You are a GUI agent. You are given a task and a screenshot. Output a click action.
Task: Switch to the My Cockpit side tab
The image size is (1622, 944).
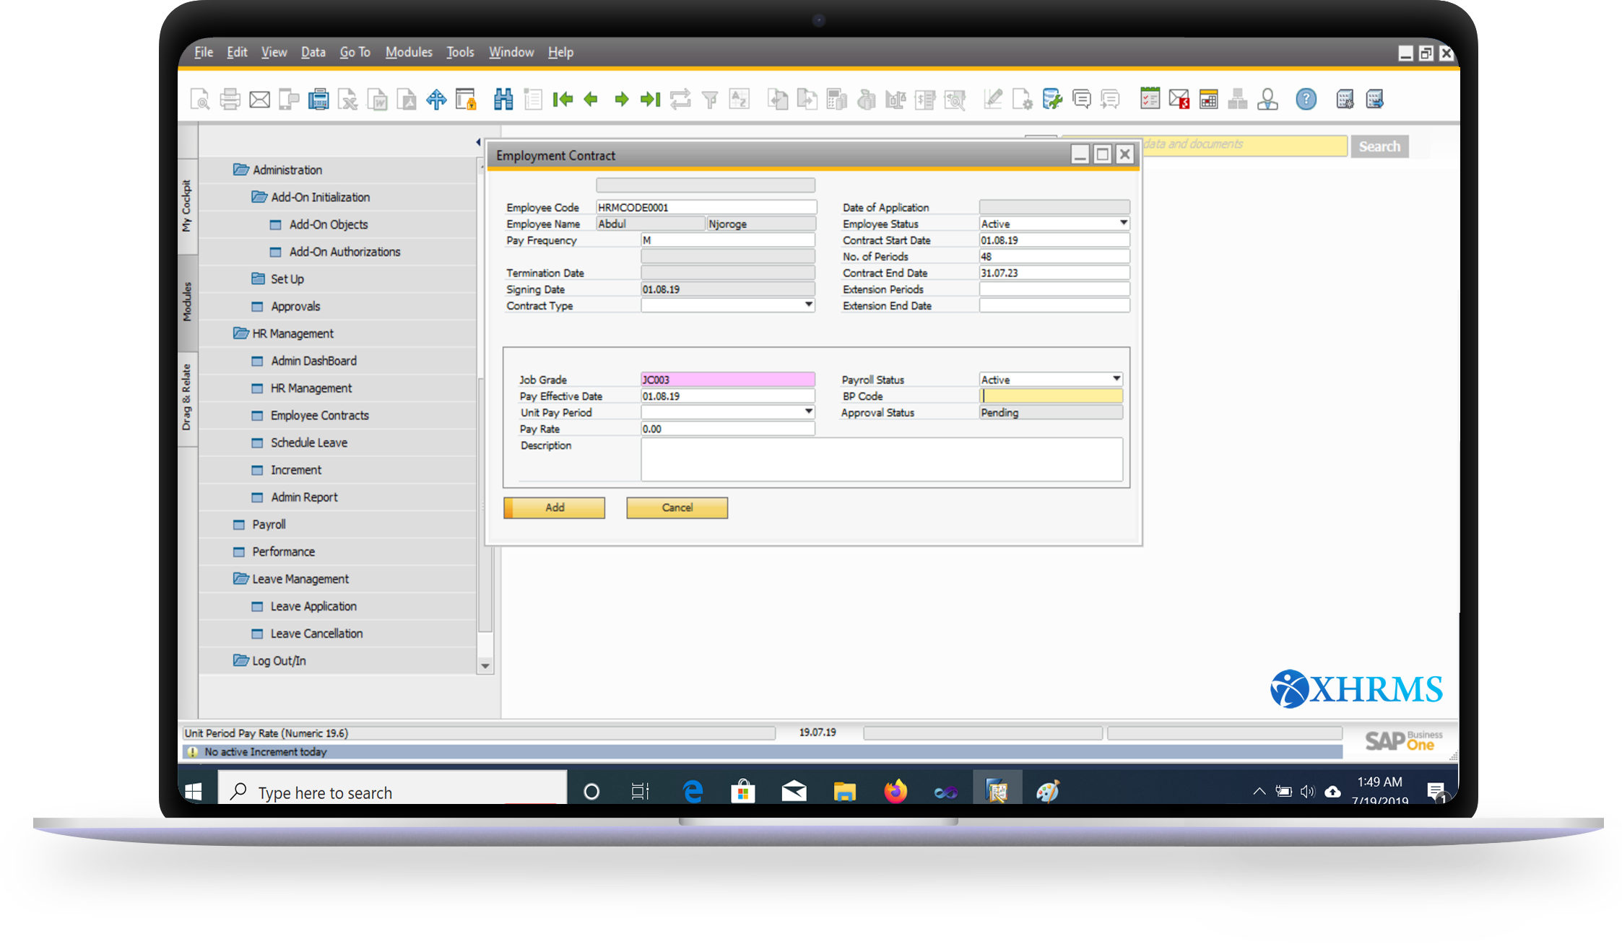pos(187,206)
